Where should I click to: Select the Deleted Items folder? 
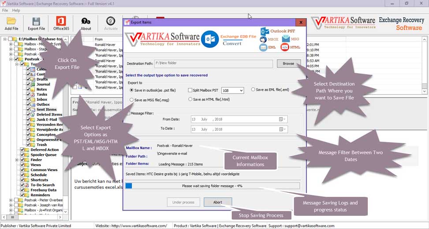[49, 115]
